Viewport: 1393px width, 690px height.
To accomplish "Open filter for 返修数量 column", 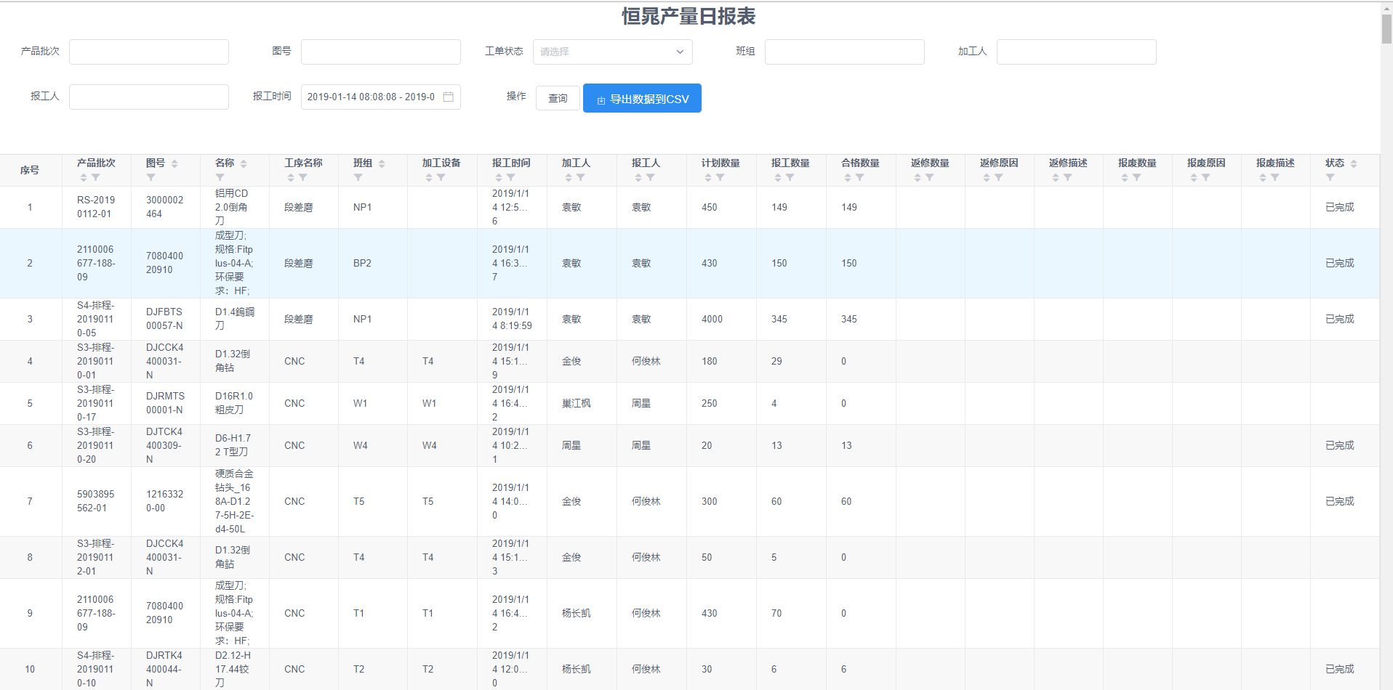I will coord(929,177).
